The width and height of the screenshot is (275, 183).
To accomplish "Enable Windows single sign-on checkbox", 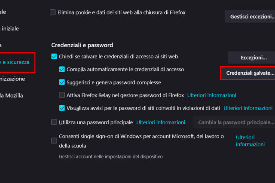I will [x=54, y=140].
